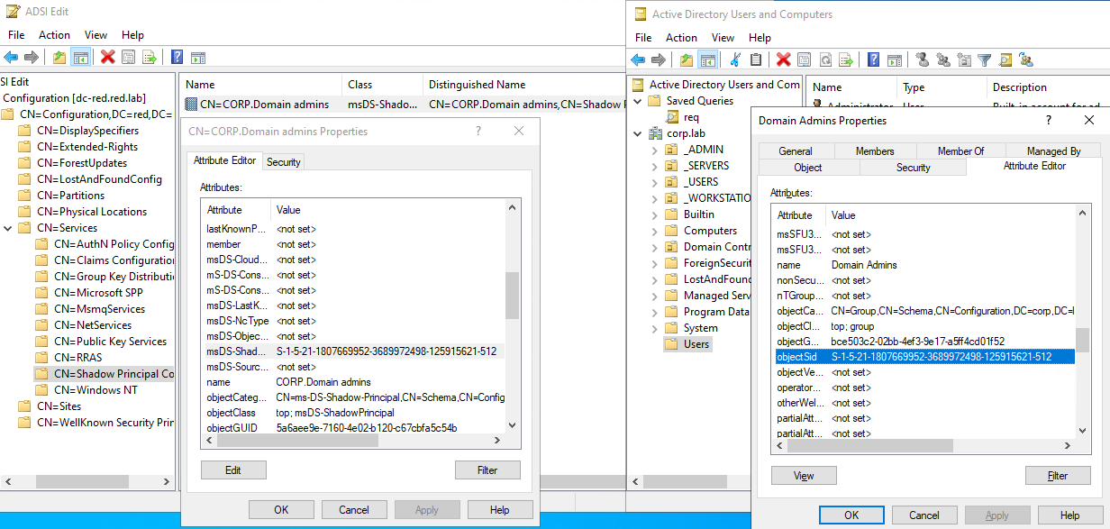Image resolution: width=1110 pixels, height=529 pixels.
Task: Expand the _ADMIN organizational unit
Action: point(655,150)
